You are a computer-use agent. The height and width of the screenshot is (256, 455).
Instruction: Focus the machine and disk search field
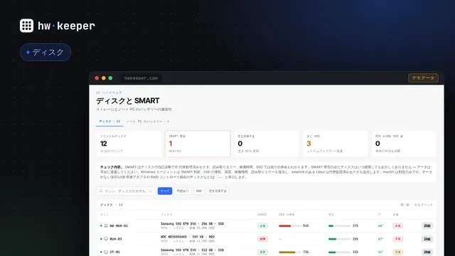coord(126,191)
